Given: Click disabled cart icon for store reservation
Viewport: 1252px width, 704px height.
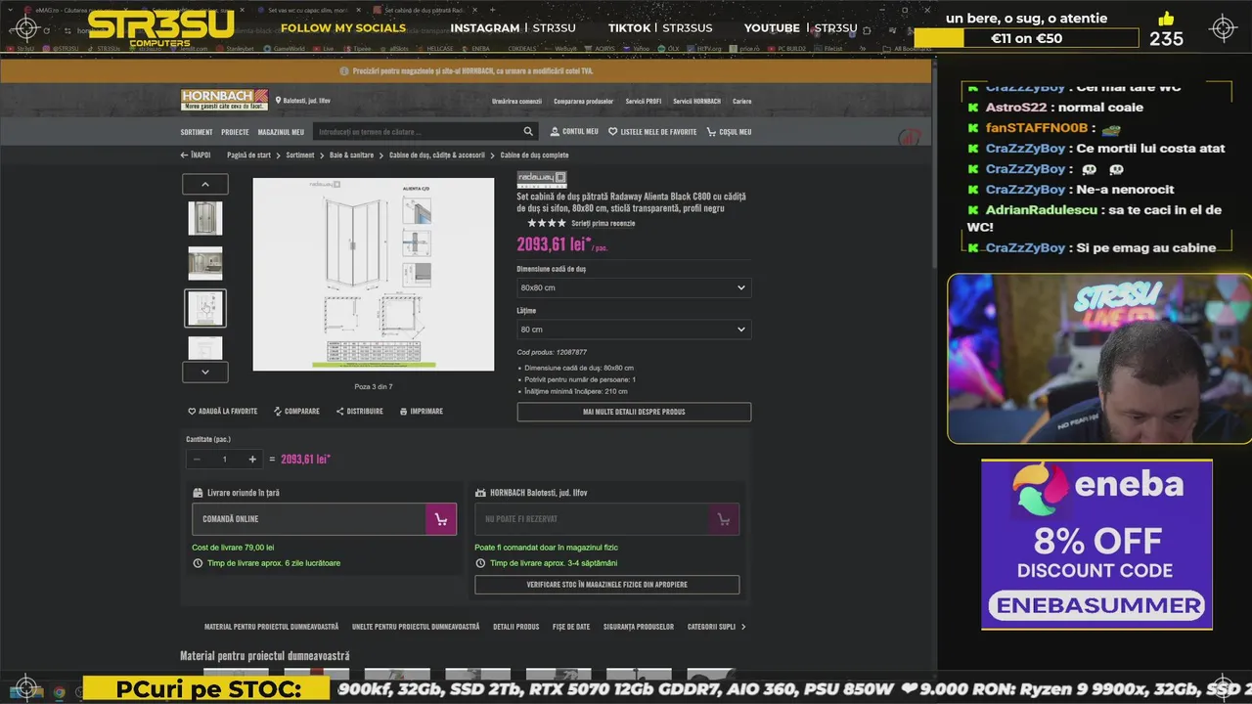Looking at the screenshot, I should click(724, 519).
